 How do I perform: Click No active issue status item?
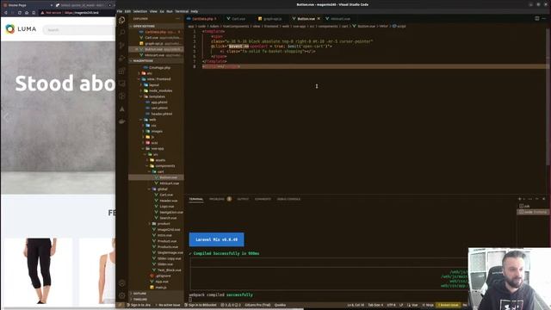pos(167,305)
